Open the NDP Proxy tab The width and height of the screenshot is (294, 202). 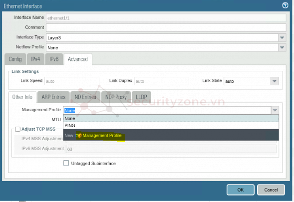(116, 97)
